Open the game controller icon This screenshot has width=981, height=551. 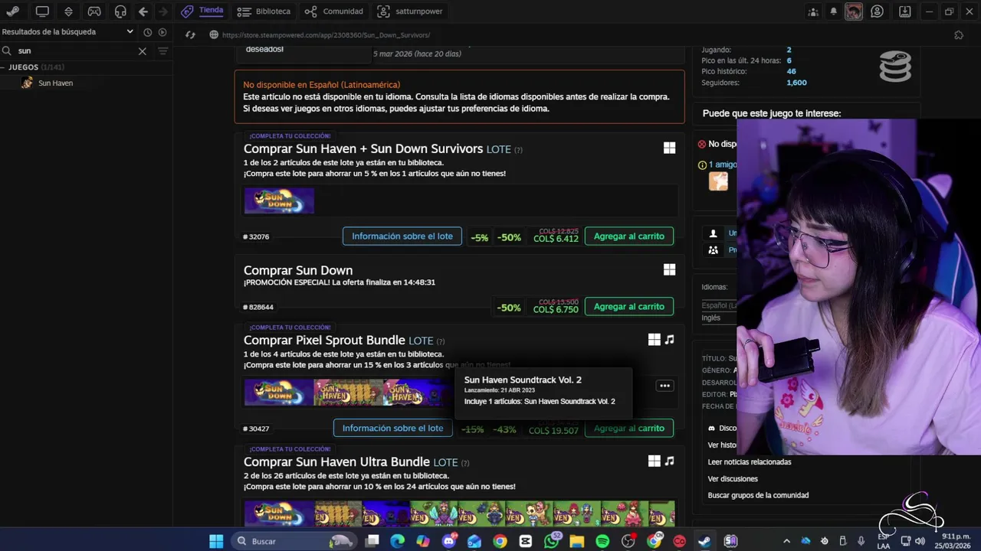coord(94,11)
